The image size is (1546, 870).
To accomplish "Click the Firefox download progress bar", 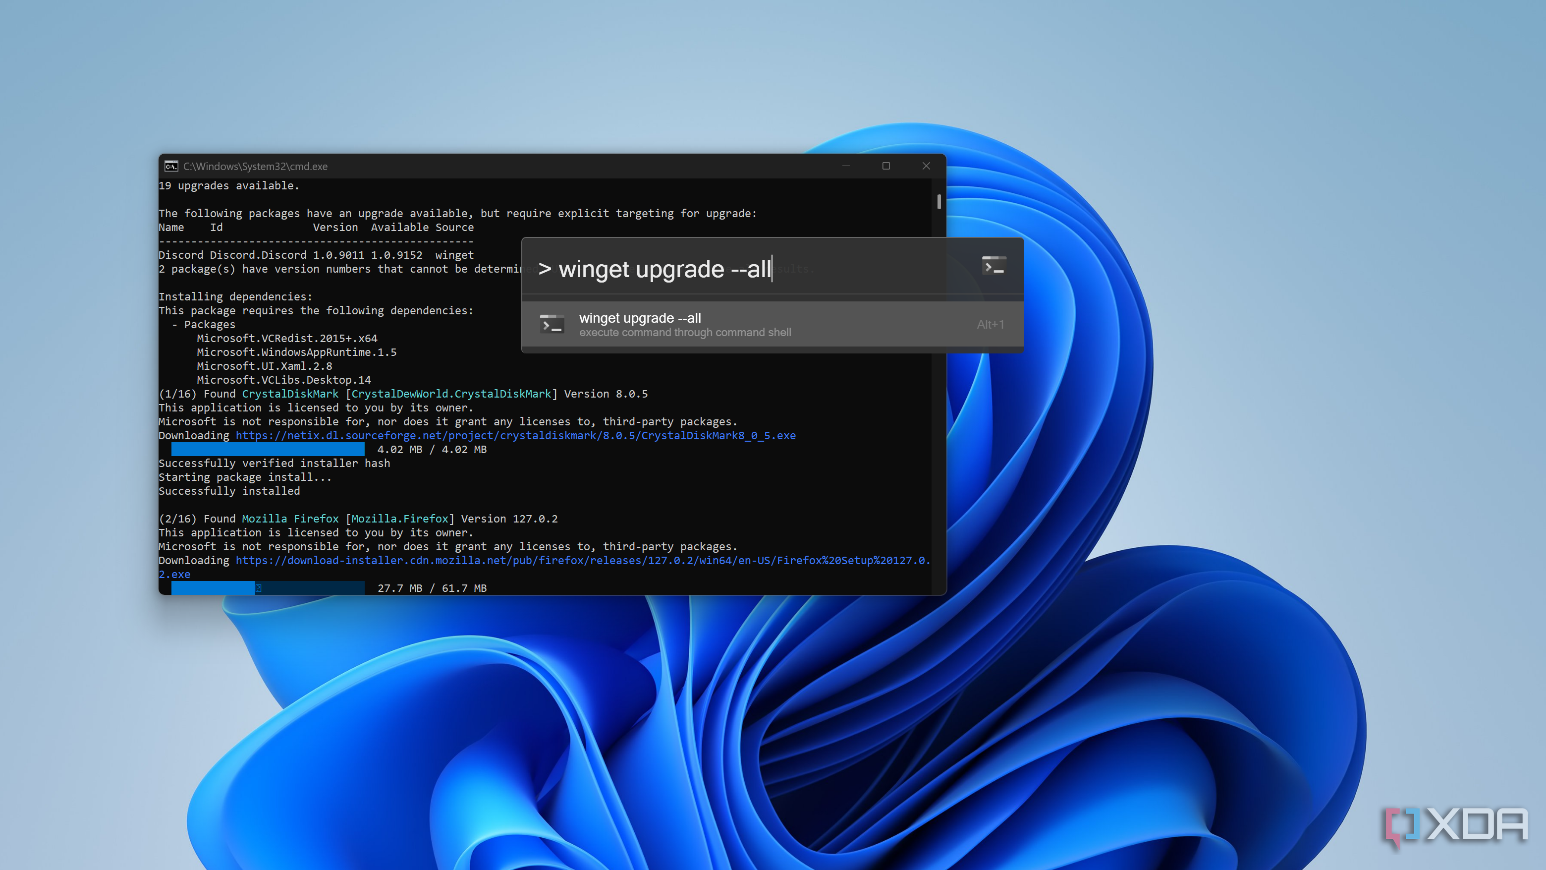I will [268, 588].
